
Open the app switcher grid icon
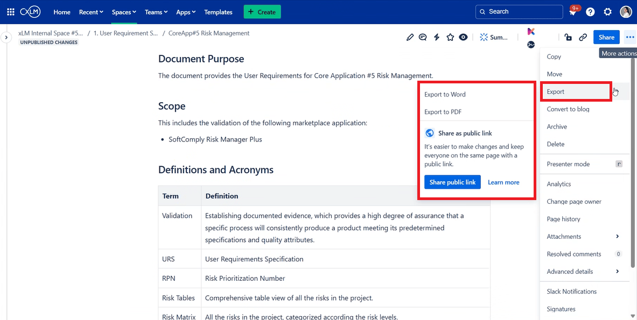click(11, 12)
